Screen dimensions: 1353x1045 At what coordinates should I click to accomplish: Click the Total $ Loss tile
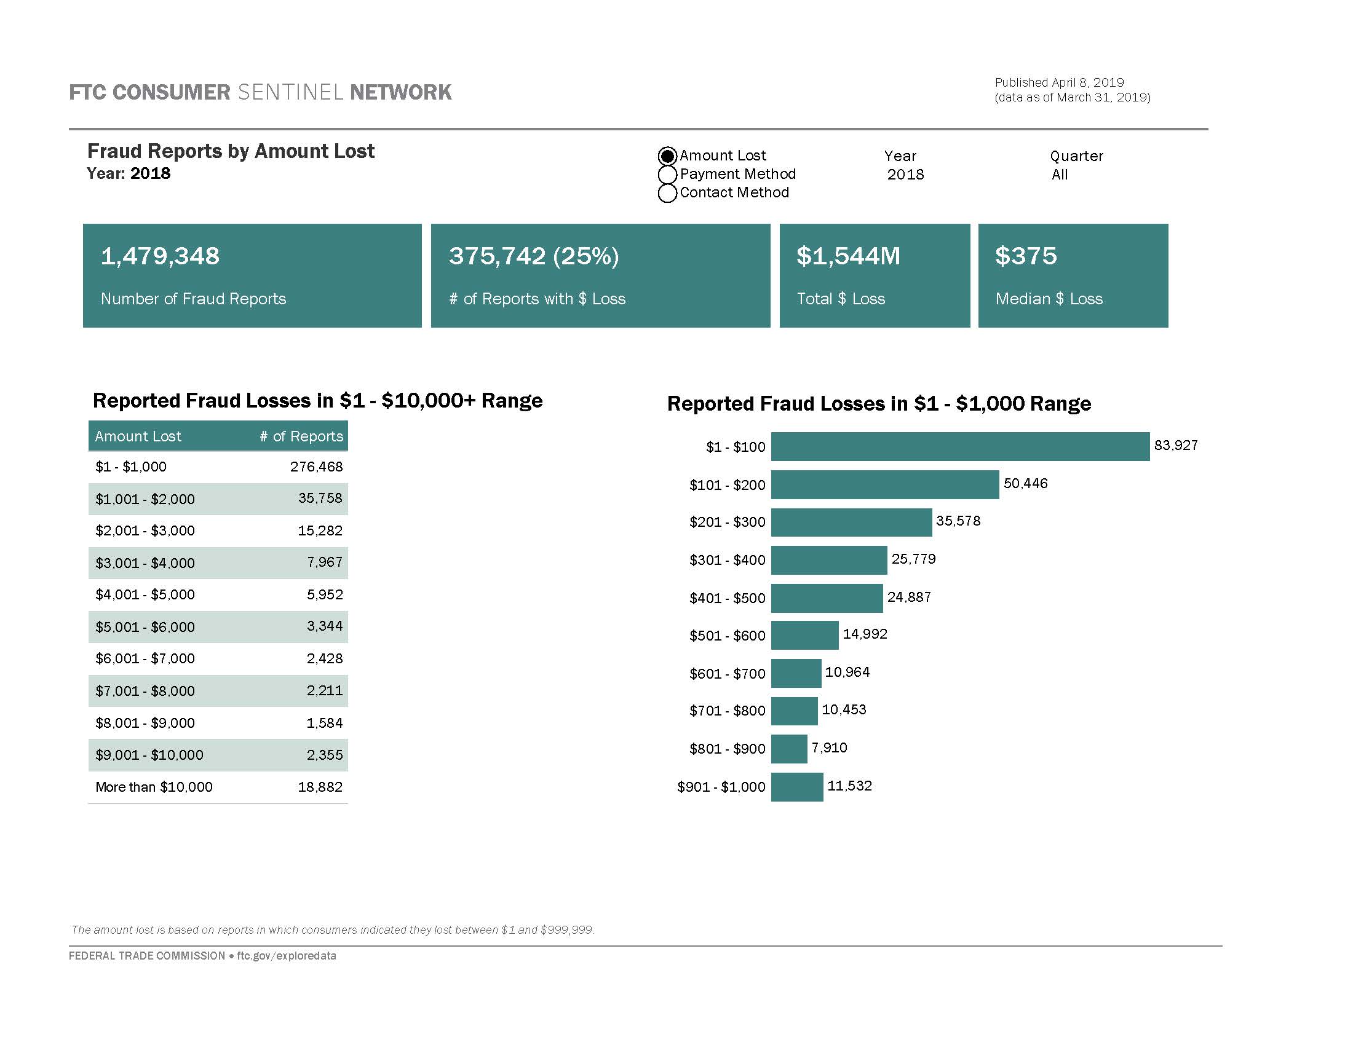(875, 275)
